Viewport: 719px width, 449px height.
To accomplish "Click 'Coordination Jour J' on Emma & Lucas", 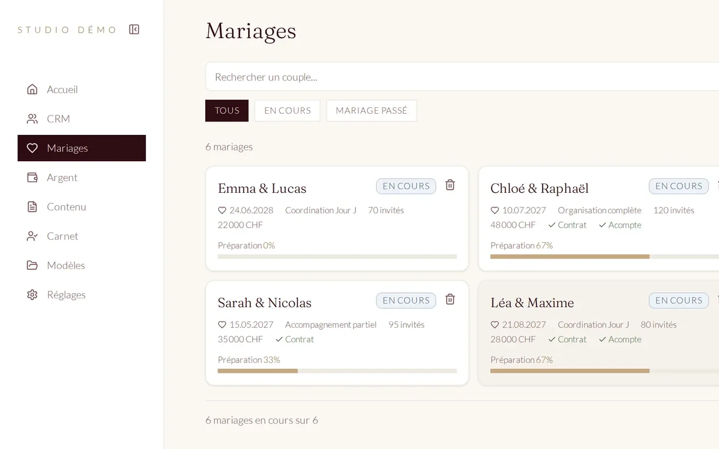I will [x=321, y=210].
